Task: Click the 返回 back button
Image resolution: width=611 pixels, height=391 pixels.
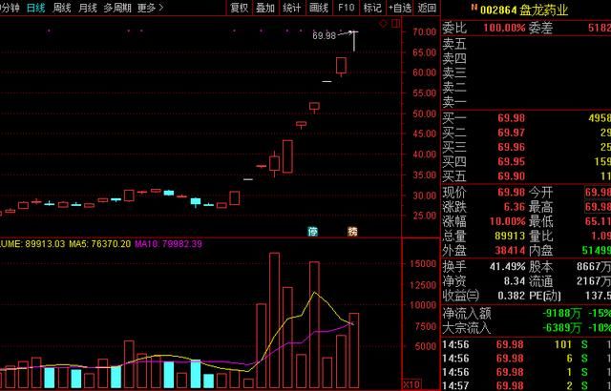Action: pyautogui.click(x=427, y=8)
